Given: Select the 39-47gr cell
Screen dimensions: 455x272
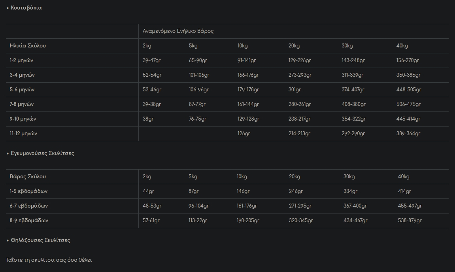Looking at the screenshot, I should point(152,60).
